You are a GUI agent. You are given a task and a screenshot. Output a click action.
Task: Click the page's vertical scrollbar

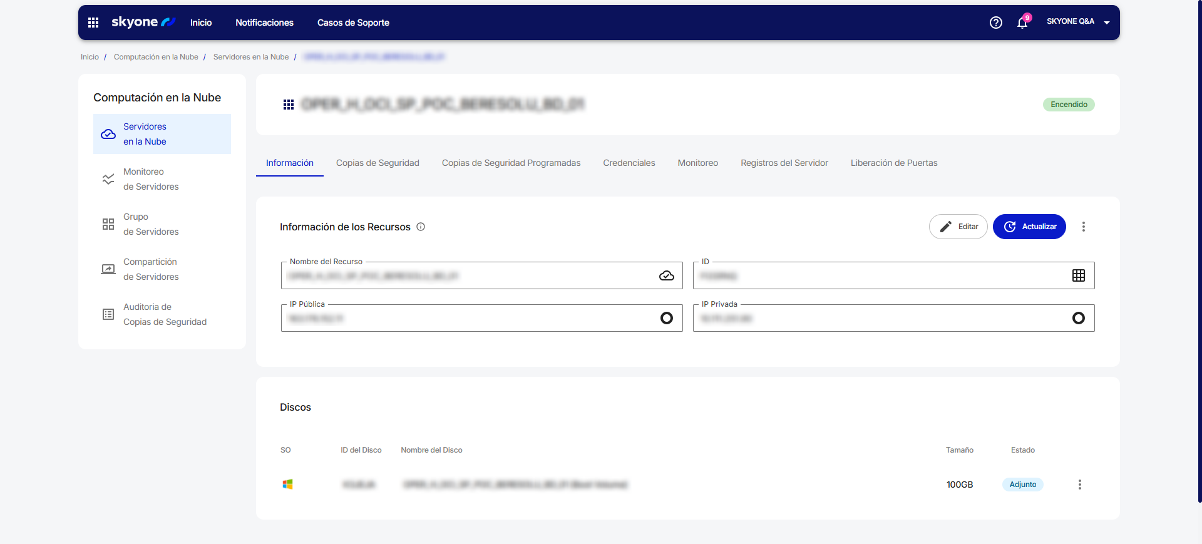pyautogui.click(x=1199, y=250)
